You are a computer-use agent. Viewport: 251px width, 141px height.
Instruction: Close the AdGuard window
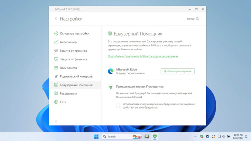[x=203, y=9]
